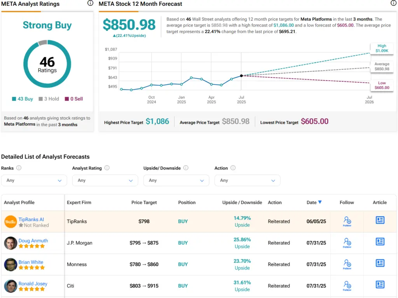Follow analyst Doug Anmuth
The image size is (398, 298).
(347, 243)
